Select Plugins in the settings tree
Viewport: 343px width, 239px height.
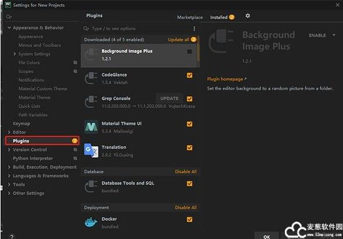click(x=42, y=141)
